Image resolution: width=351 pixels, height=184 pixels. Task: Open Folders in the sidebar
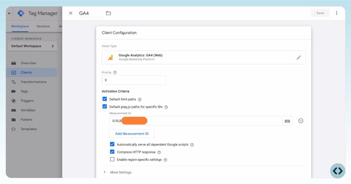pos(26,119)
